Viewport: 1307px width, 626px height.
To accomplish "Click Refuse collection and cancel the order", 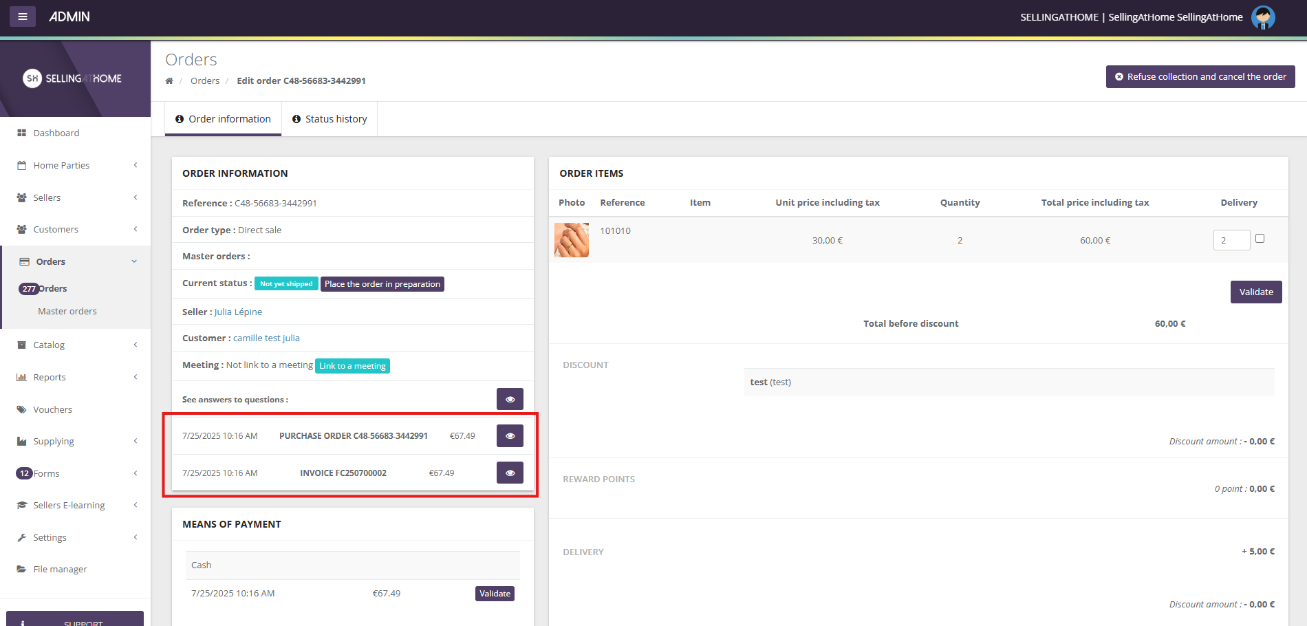I will [1200, 76].
